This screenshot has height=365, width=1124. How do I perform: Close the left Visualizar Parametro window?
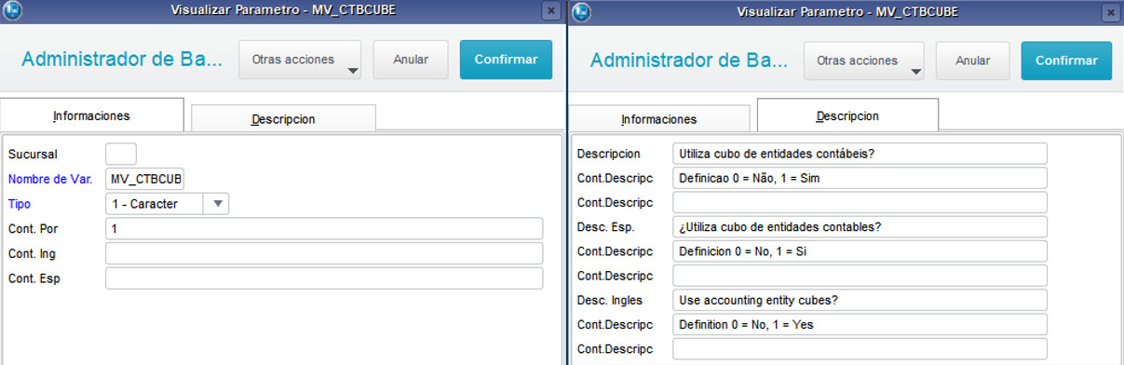551,12
